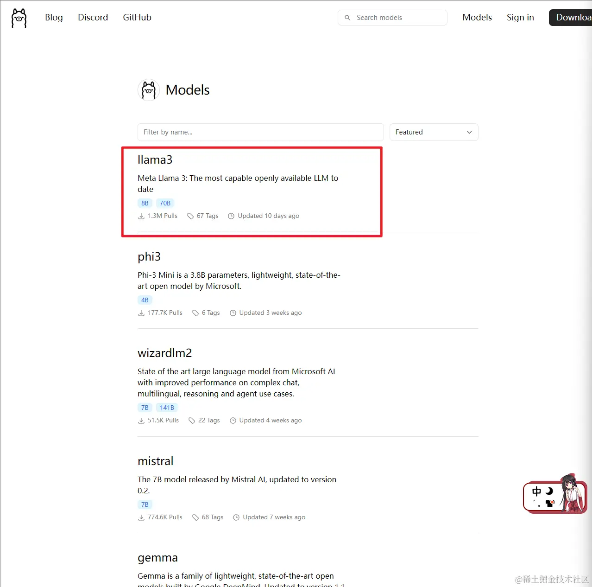Click the Phi-3 Mini description text
This screenshot has height=587, width=592.
click(x=239, y=281)
